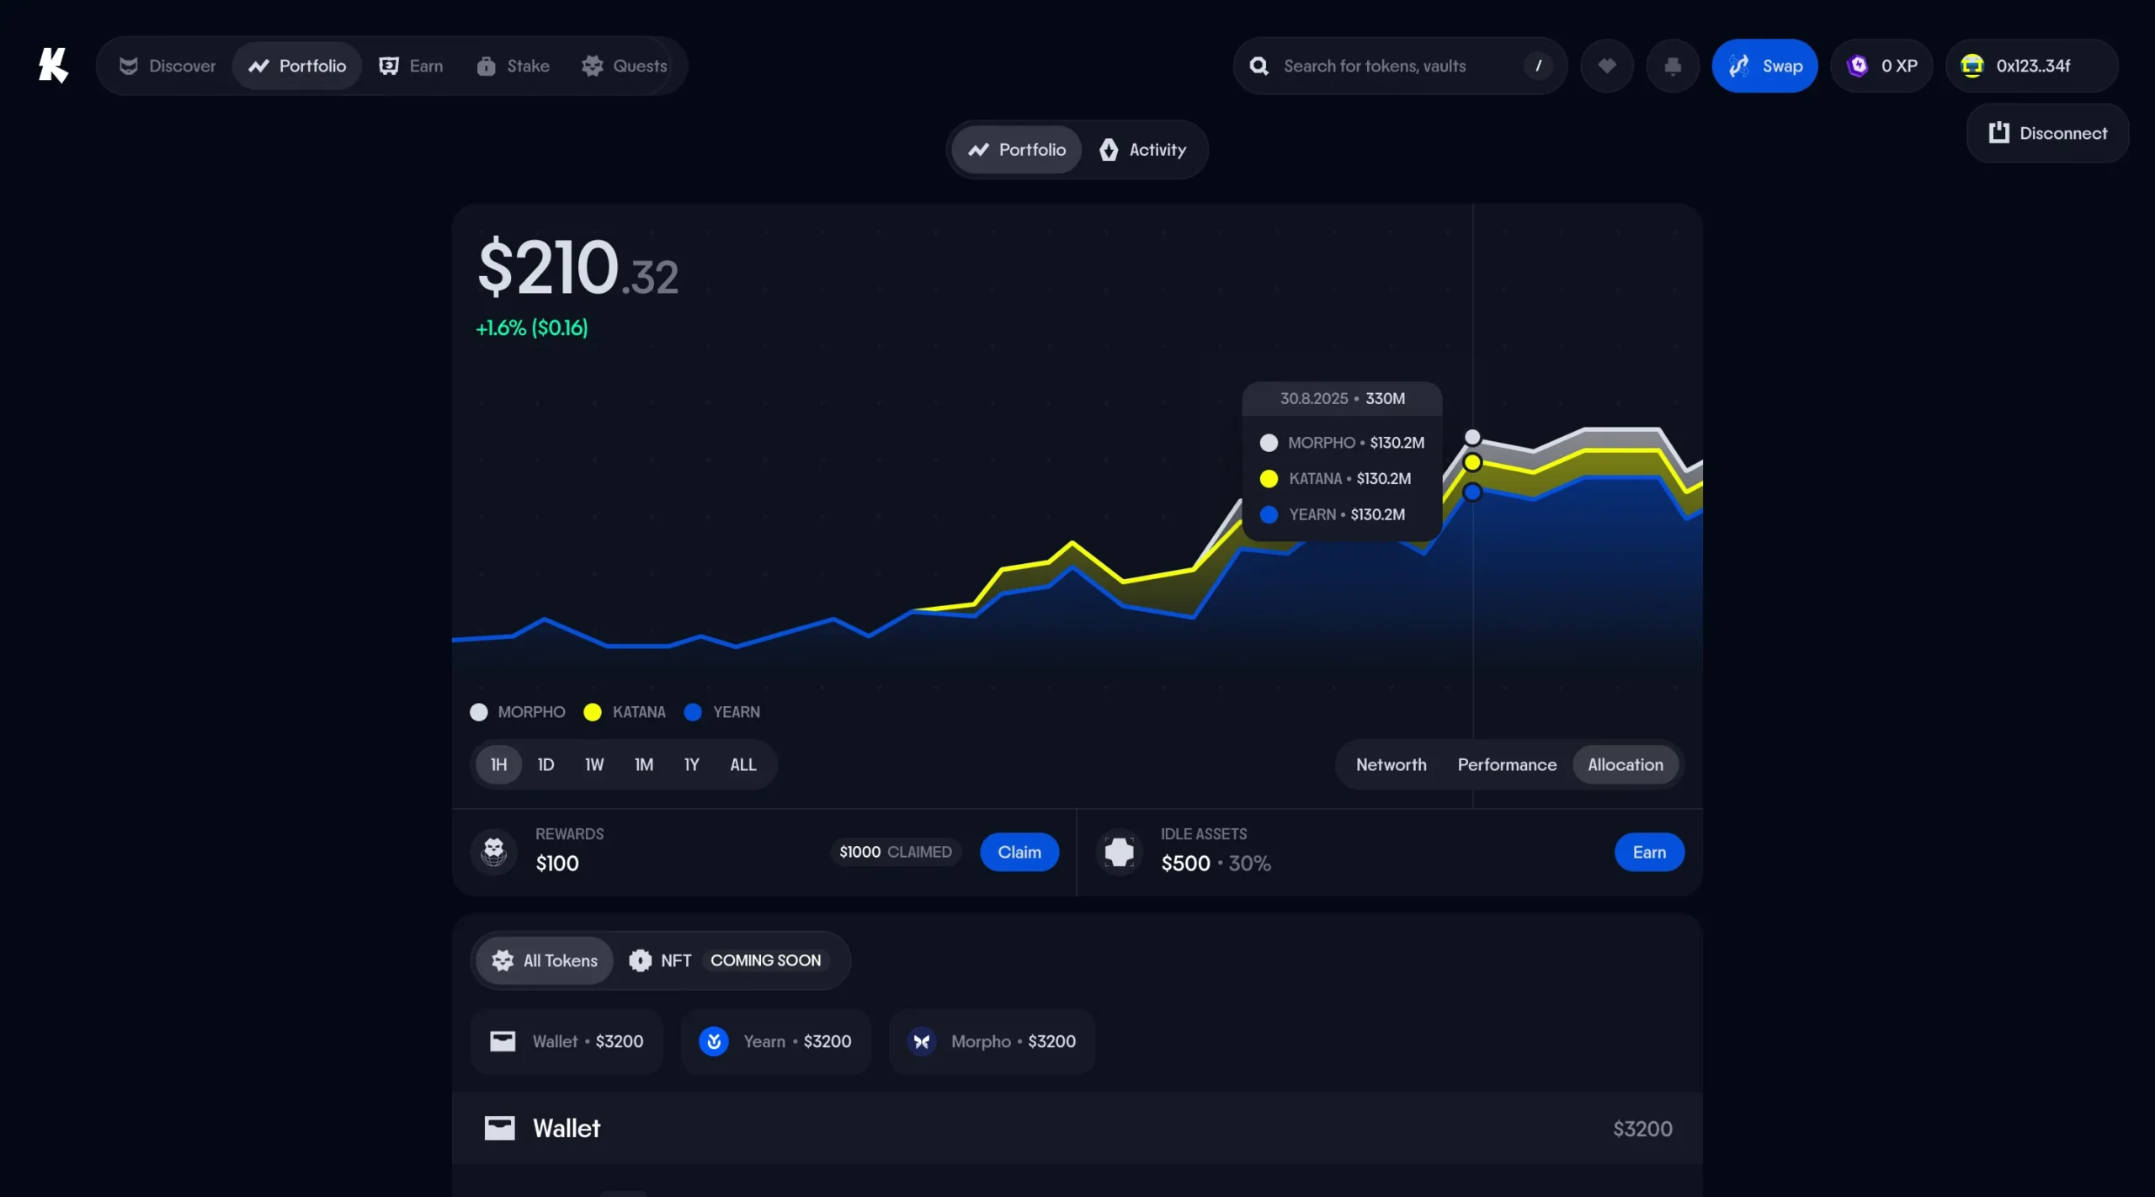The image size is (2155, 1197).
Task: Click the yellow KATANA data point on chart
Action: [x=1472, y=462]
